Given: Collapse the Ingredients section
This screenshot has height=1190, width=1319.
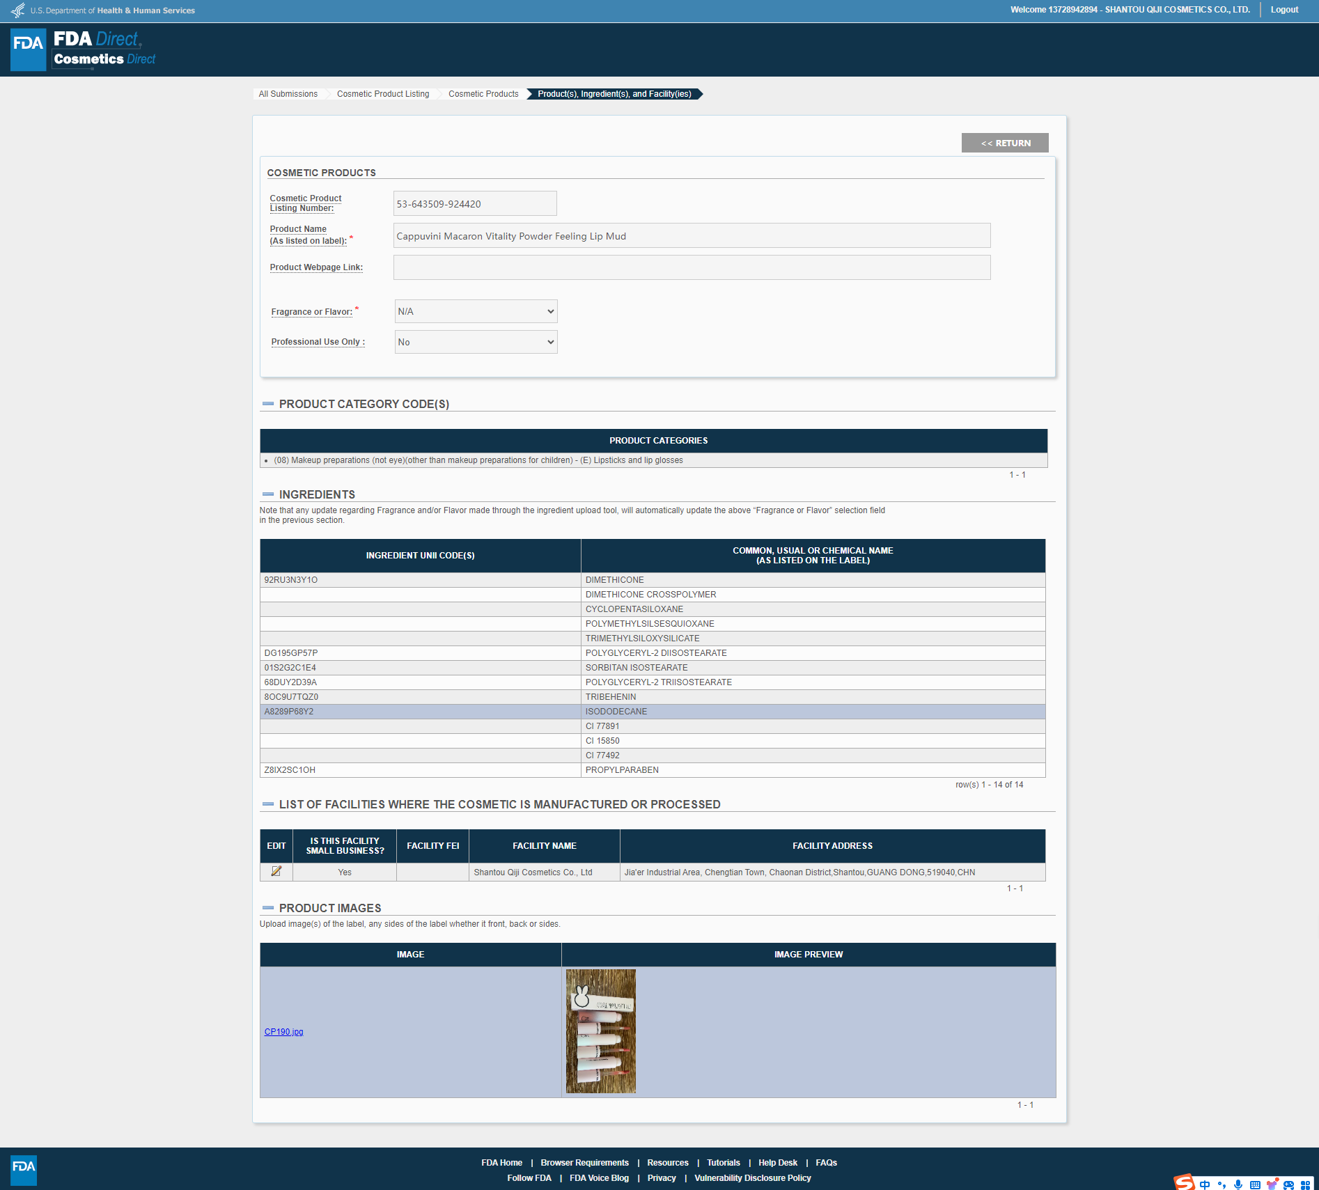Looking at the screenshot, I should 268,494.
